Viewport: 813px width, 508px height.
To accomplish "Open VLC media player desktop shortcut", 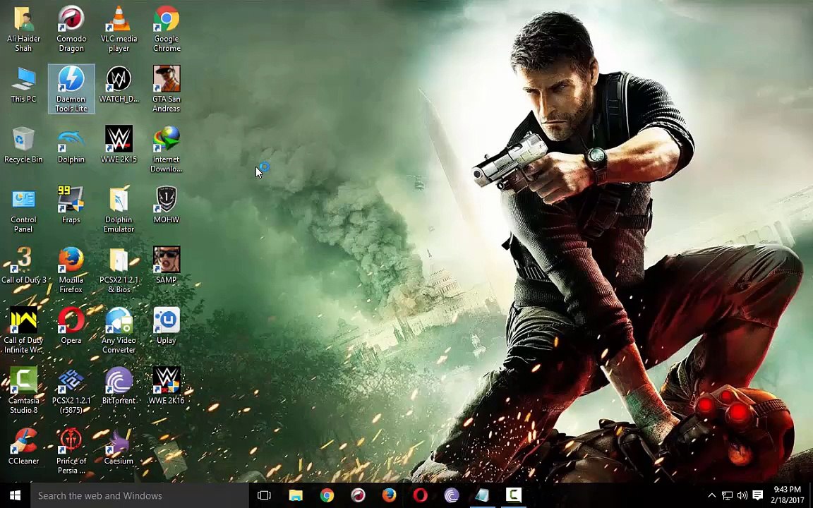I will point(119,29).
